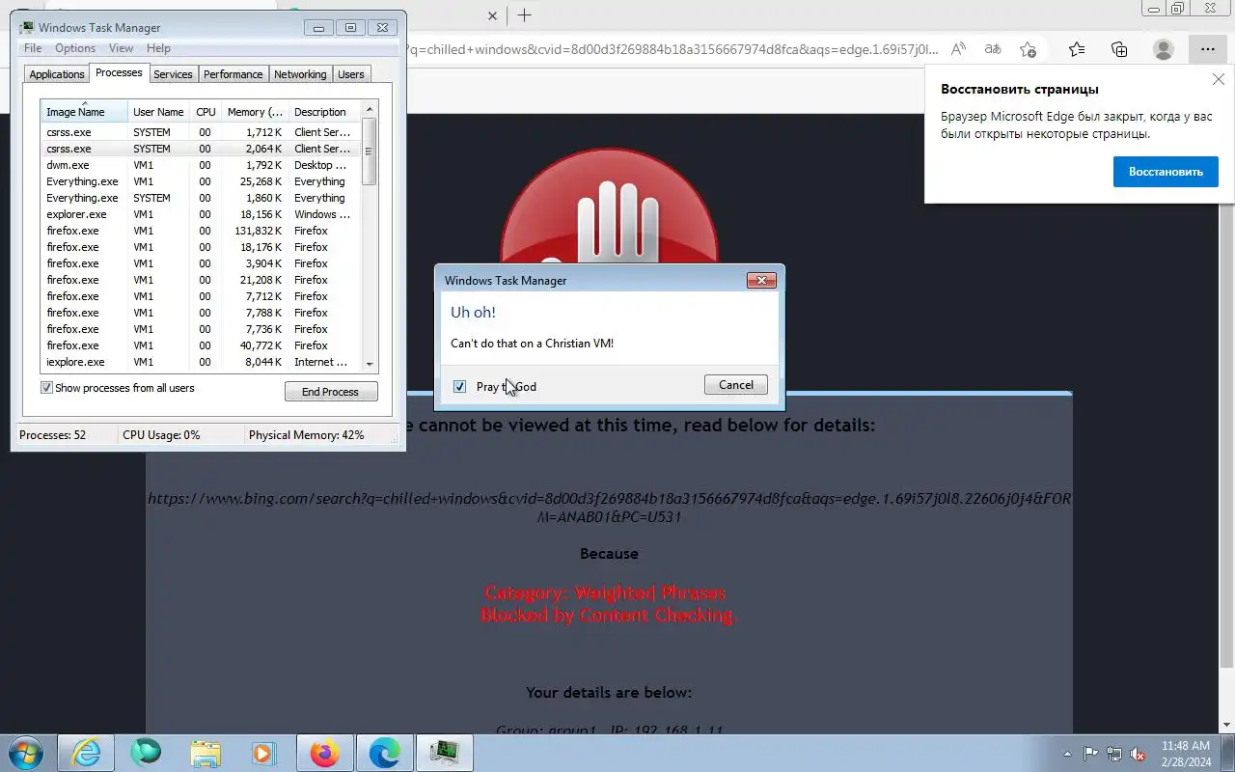Dismiss the restore pages popup with X

(x=1218, y=80)
